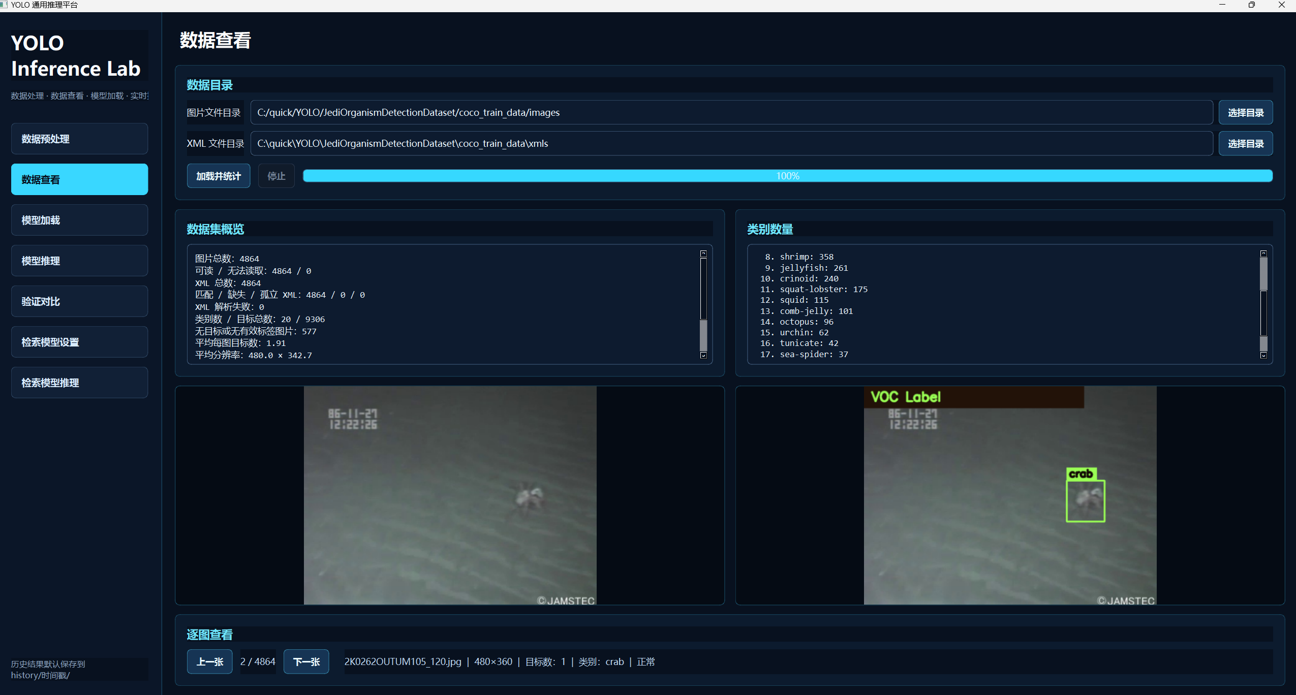Viewport: 1296px width, 695px height.
Task: Click the '图片总数: 4864' line
Action: (227, 259)
